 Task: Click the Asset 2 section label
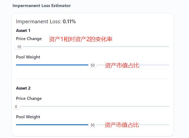coord(23,88)
